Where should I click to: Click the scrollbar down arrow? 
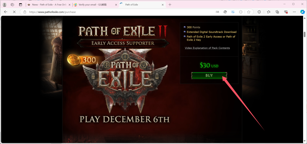tap(305, 141)
